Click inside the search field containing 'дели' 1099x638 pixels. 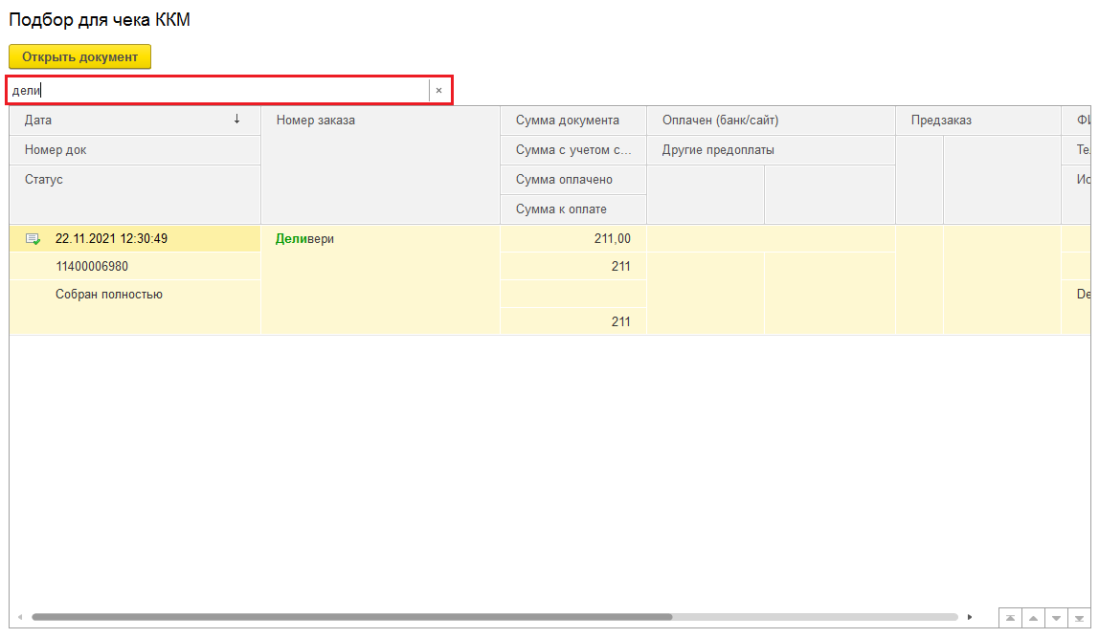[220, 91]
